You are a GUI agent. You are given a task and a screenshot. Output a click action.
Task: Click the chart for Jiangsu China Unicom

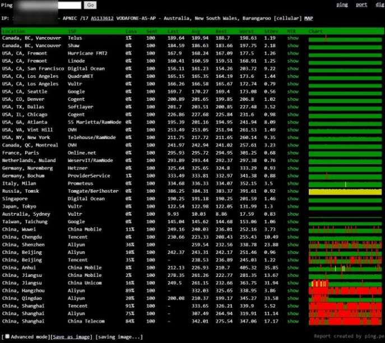345,284
